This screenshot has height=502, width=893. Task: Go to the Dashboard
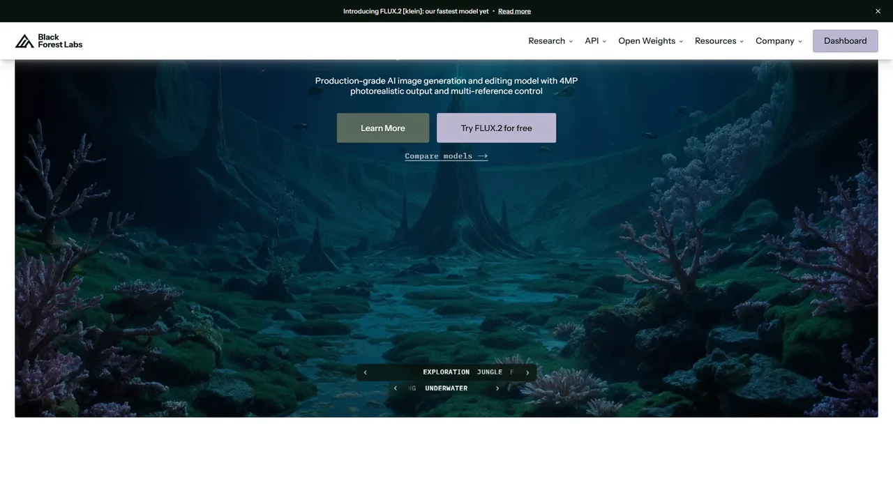point(845,41)
